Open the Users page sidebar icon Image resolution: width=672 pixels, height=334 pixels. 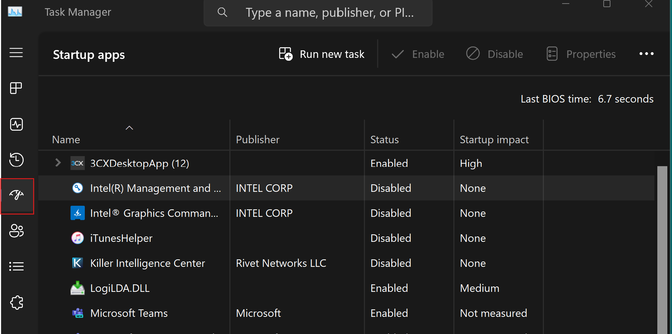coord(16,231)
